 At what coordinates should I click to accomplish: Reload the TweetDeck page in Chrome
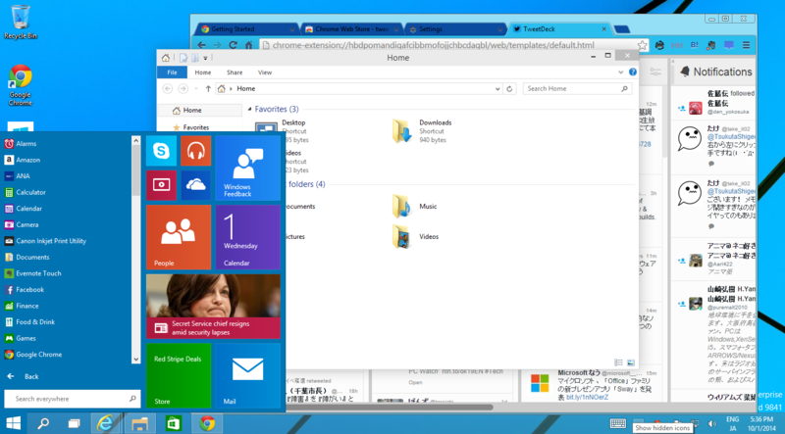click(233, 45)
